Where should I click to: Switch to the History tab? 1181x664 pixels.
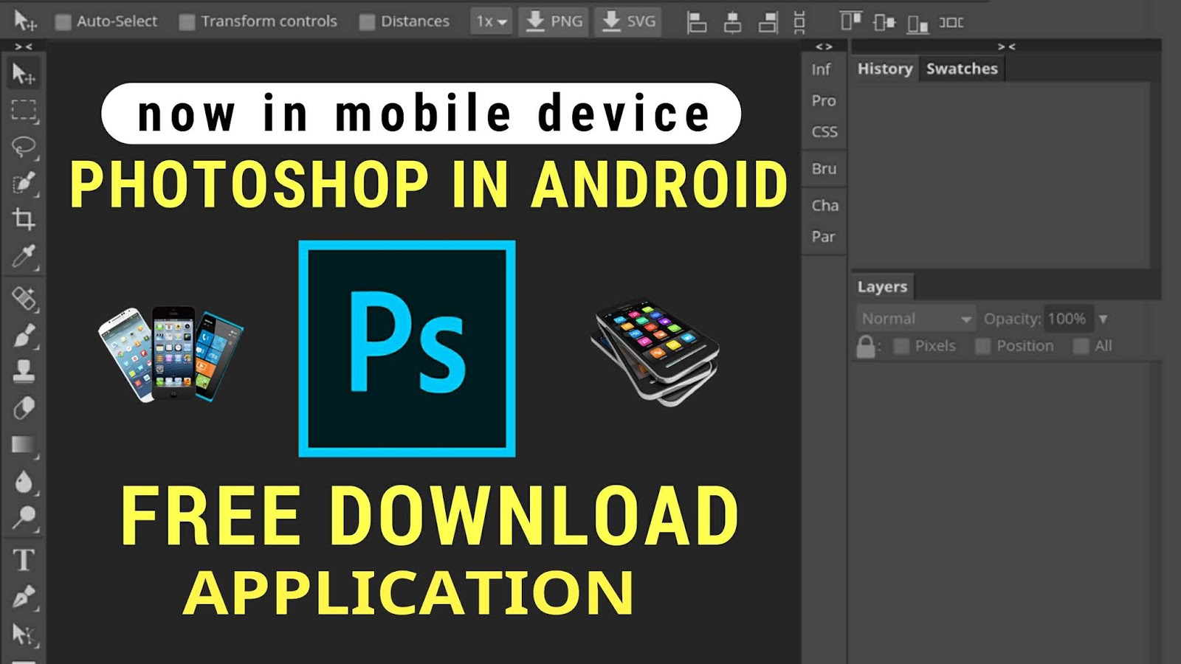tap(885, 69)
